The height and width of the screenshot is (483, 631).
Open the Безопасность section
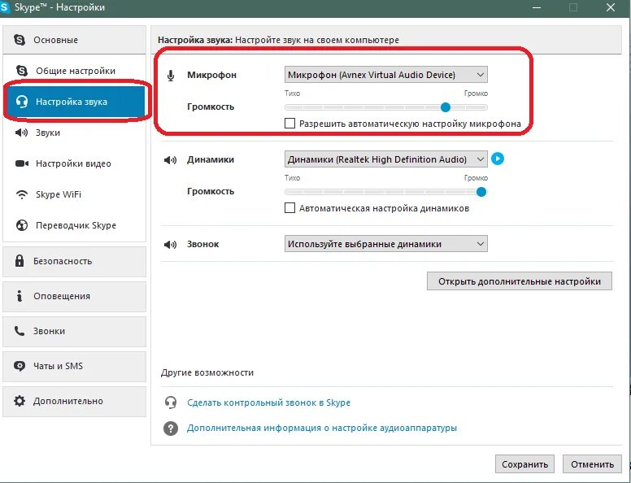point(75,261)
